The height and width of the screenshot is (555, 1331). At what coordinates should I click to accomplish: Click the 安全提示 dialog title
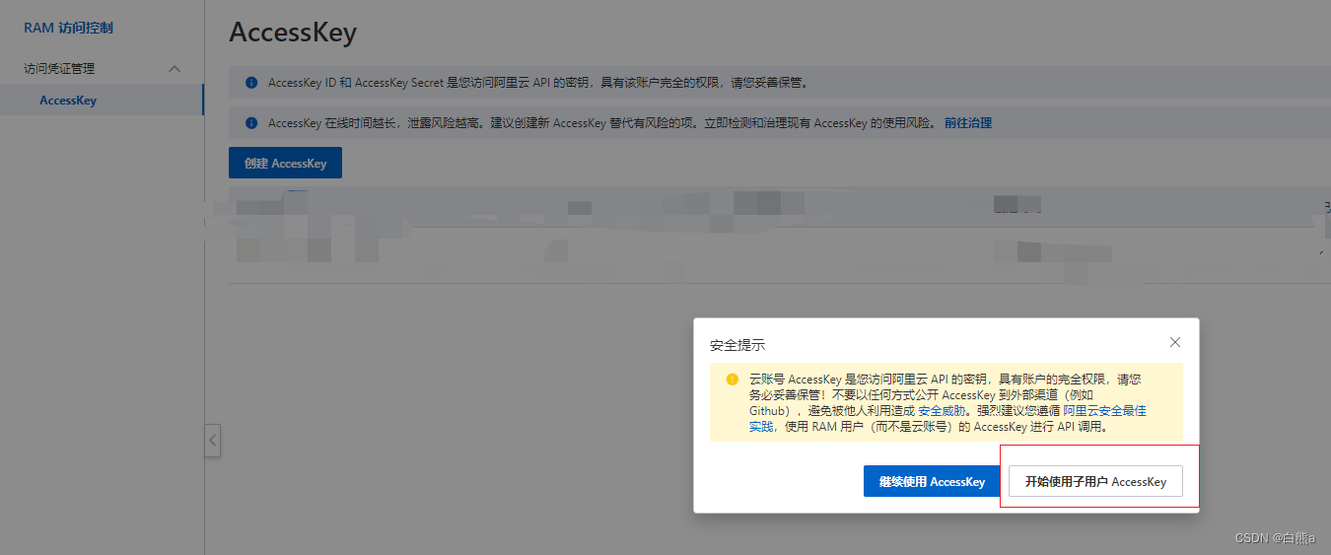click(737, 345)
